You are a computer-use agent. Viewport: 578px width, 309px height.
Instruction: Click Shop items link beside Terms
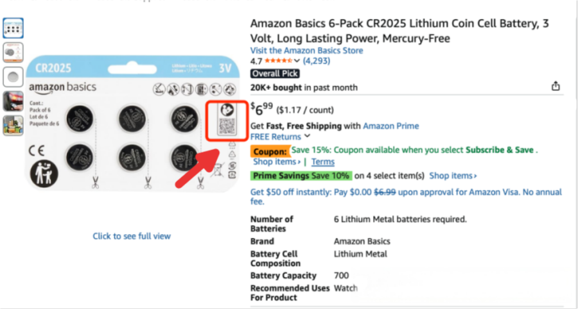(x=276, y=162)
